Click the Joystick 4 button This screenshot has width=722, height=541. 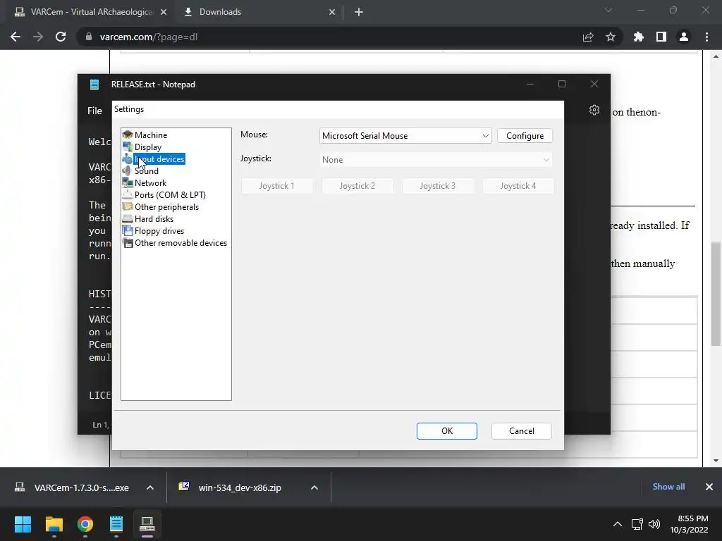[x=518, y=186]
